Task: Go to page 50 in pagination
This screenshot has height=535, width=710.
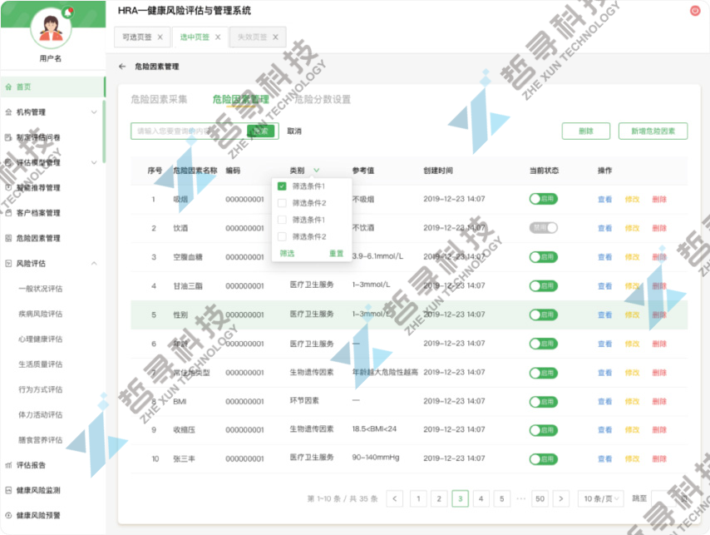Action: 540,498
